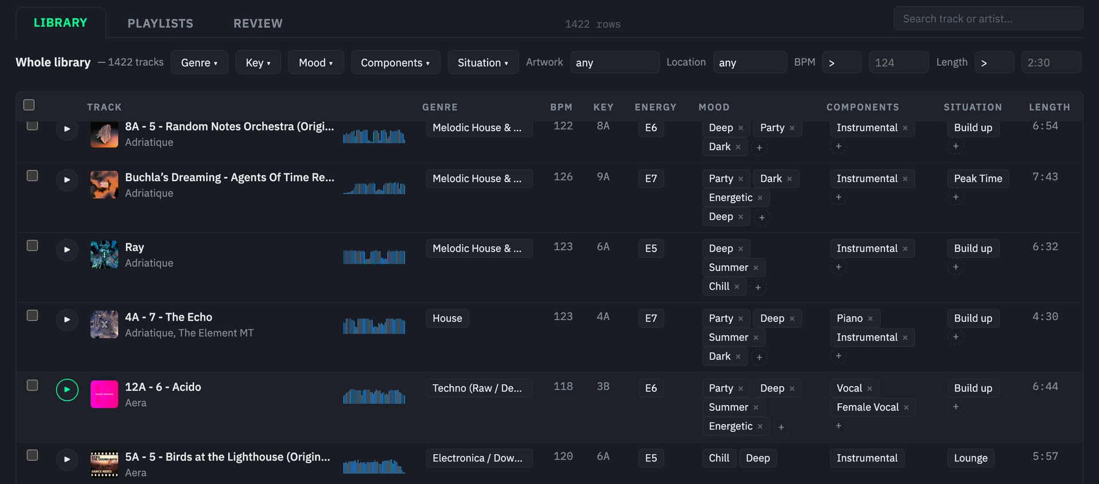Remove Female Vocal component from Acido

(906, 407)
